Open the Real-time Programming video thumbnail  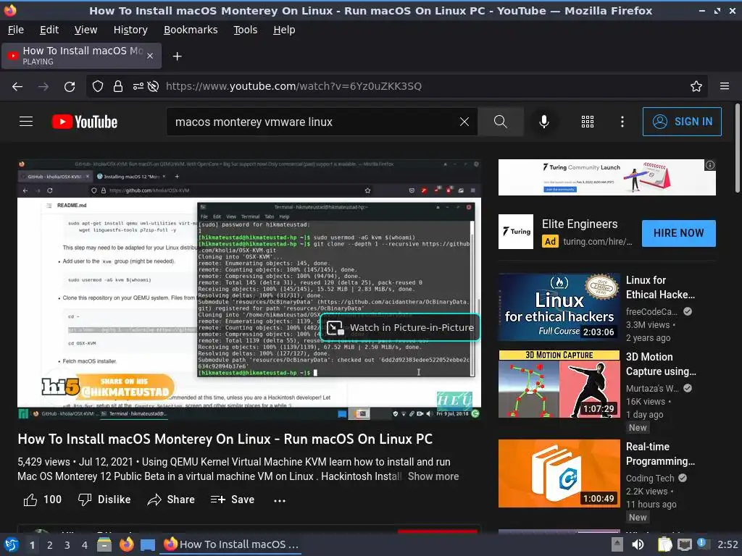559,473
